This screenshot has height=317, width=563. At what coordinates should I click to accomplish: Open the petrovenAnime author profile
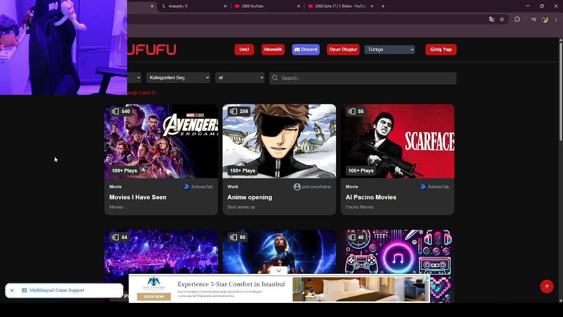point(312,187)
